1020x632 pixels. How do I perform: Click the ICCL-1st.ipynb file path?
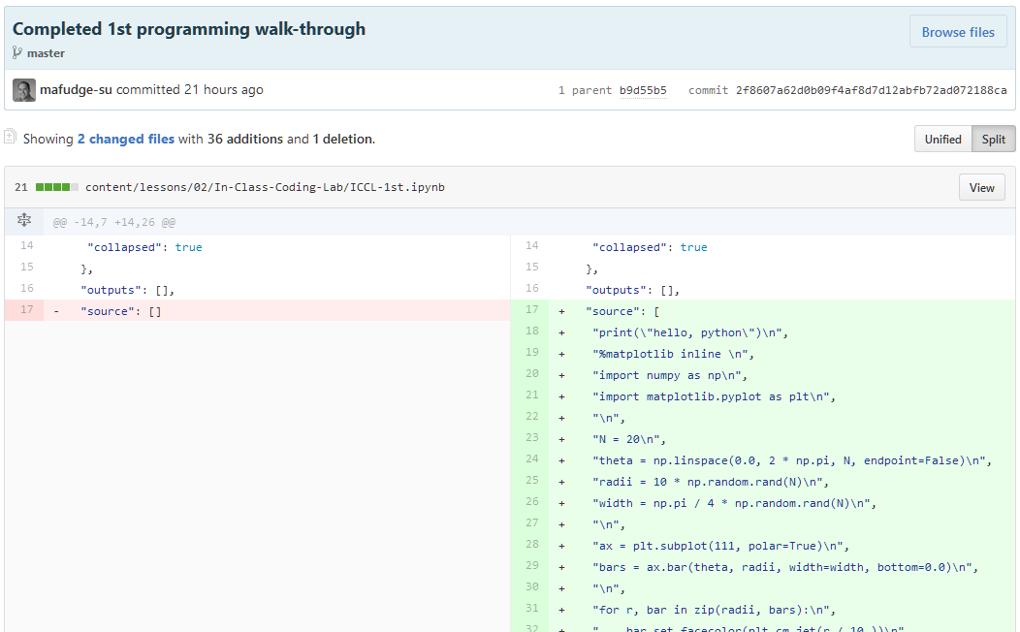click(x=265, y=187)
